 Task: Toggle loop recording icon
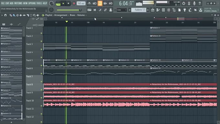[111, 3]
